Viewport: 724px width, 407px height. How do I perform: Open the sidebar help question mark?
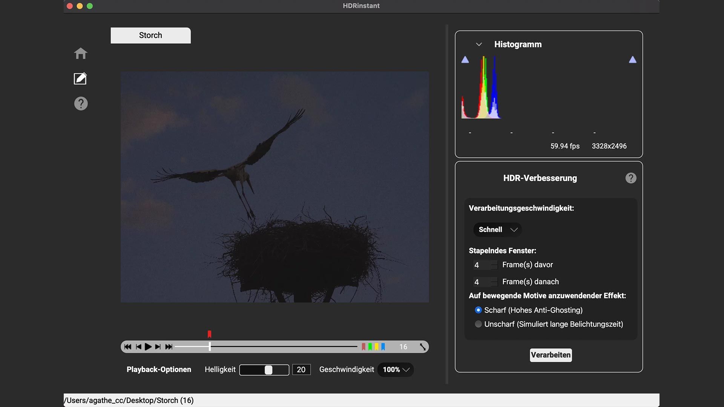81,103
